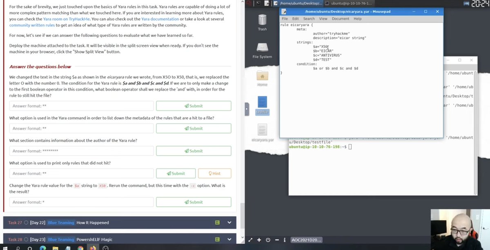The height and width of the screenshot is (250, 490).
Task: Toggle the Task 27 completion circle
Action: pos(26,223)
